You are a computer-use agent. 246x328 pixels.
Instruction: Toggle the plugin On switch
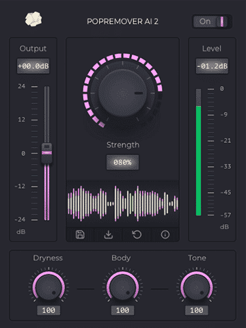click(212, 22)
